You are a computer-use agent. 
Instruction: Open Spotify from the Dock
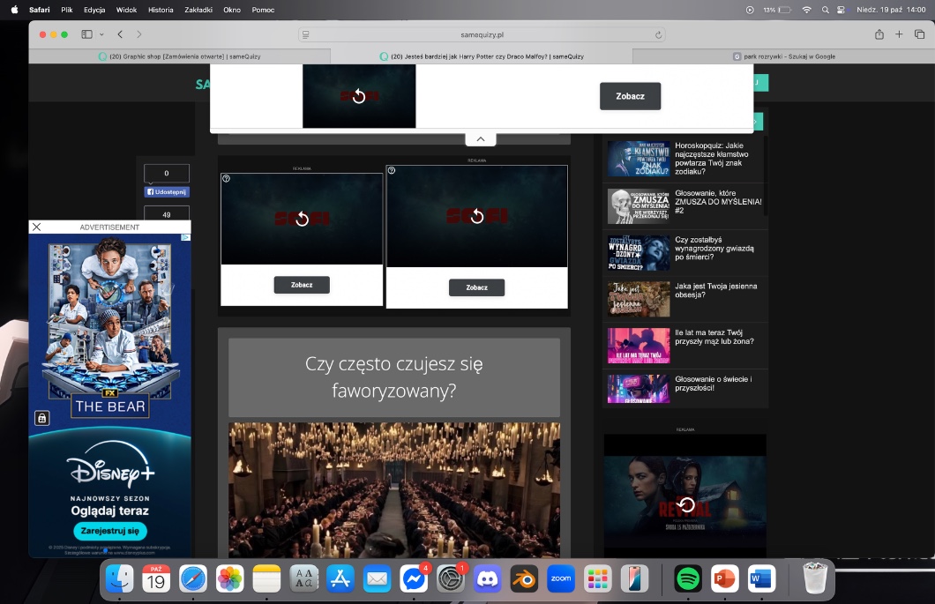(x=688, y=578)
